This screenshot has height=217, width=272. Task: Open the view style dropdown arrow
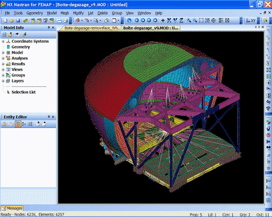point(119,21)
